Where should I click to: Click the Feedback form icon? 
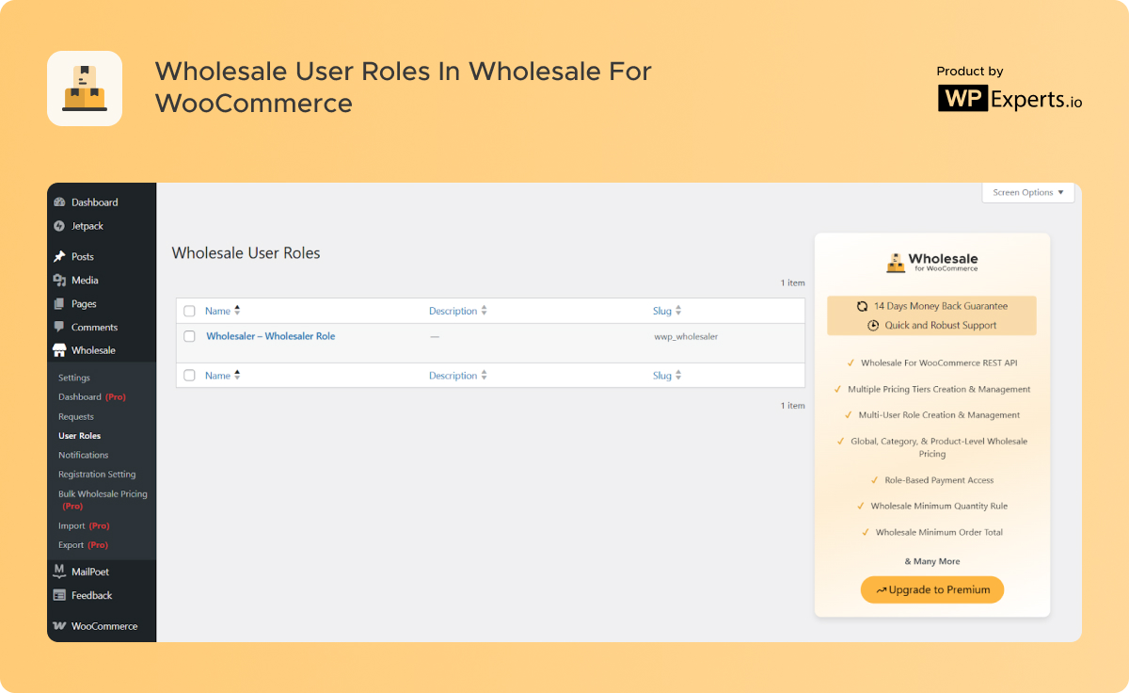pos(59,595)
